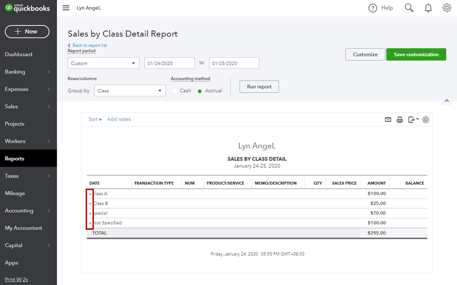Expand the Banking sidebar submenu

coord(49,72)
